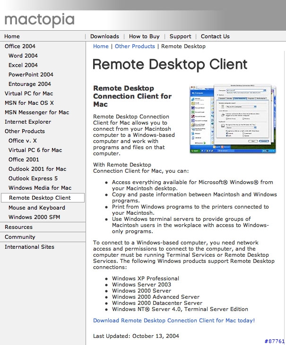
Task: Click the Windows 2000 Advanced Server item
Action: tap(156, 297)
